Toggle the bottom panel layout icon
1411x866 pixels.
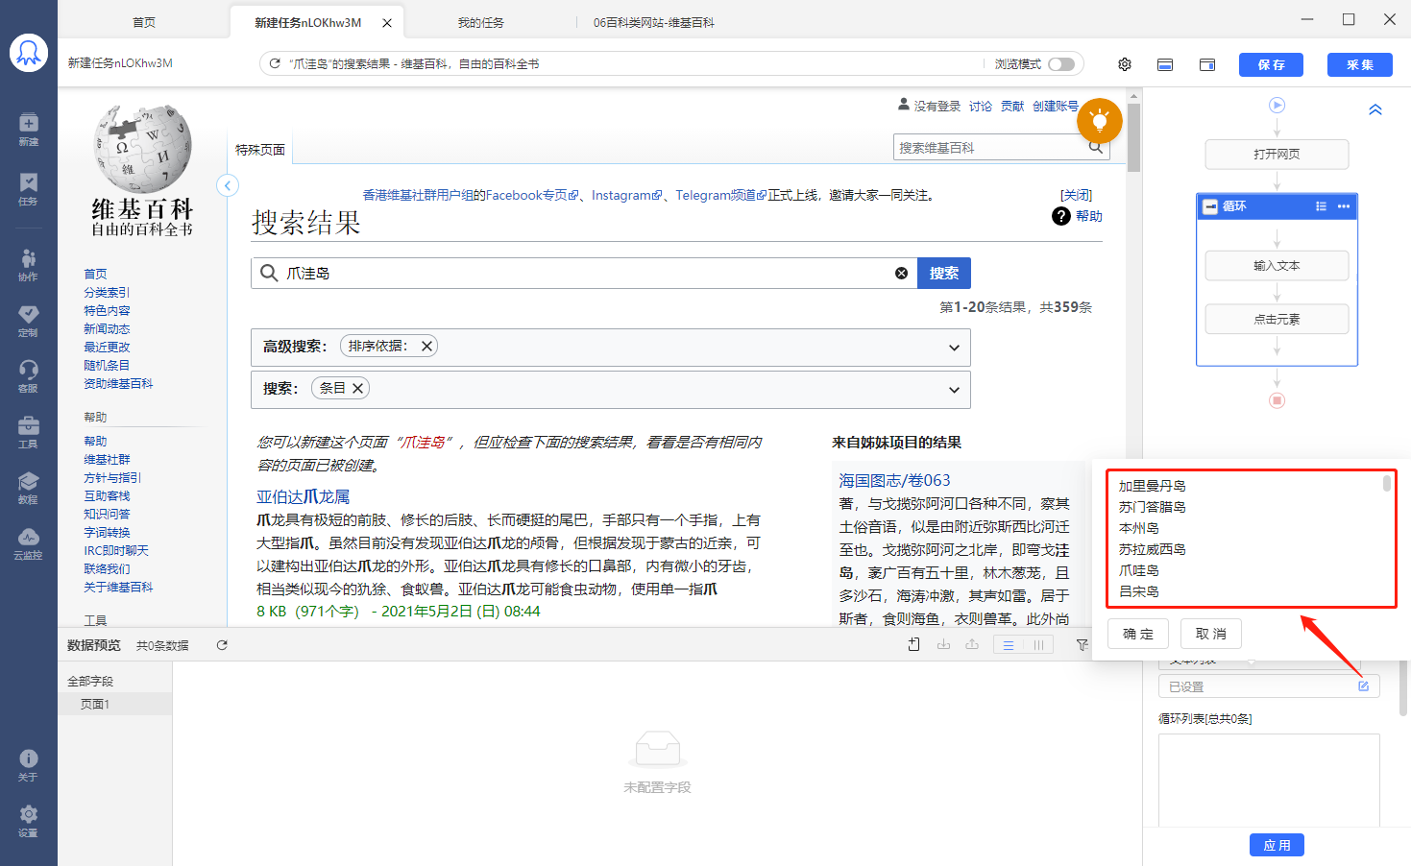[x=1165, y=64]
